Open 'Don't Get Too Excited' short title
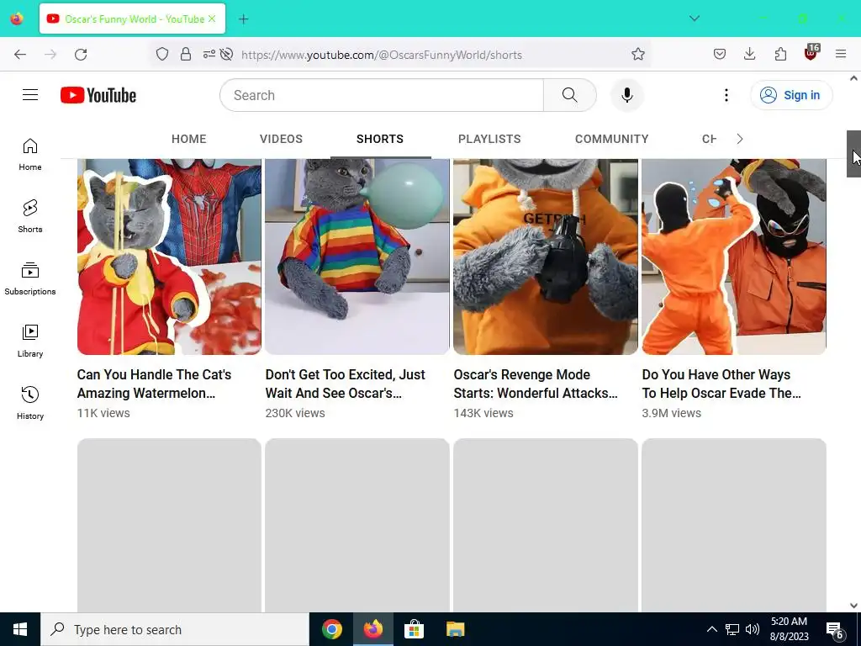Viewport: 861px width, 646px height. click(x=346, y=384)
